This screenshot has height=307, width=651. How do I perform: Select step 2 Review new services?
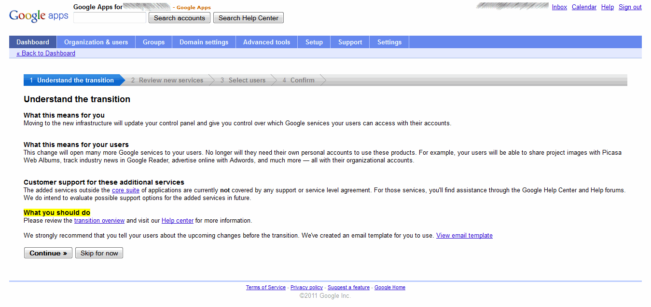coord(167,80)
